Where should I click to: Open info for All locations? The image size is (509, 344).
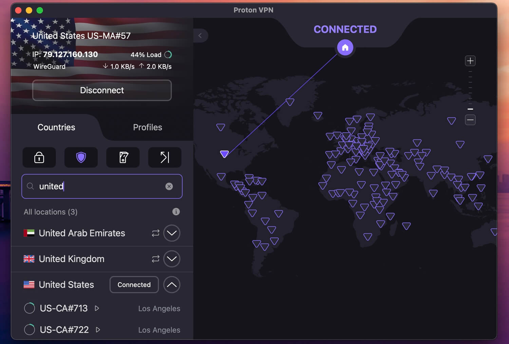[x=176, y=212]
